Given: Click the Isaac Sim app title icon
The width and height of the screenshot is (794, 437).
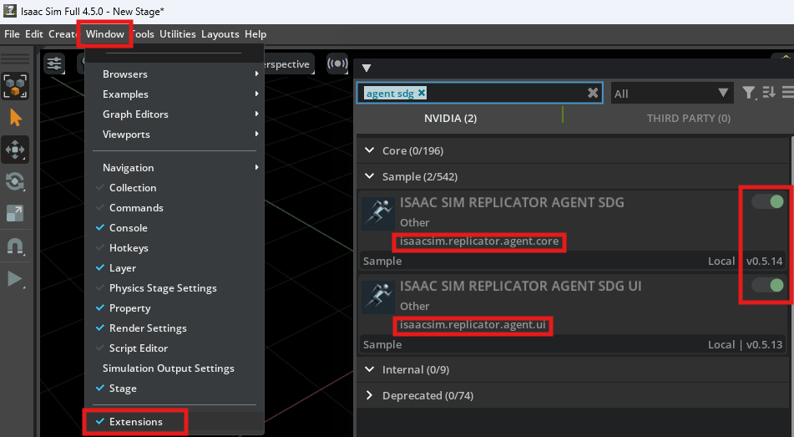Looking at the screenshot, I should click(10, 10).
